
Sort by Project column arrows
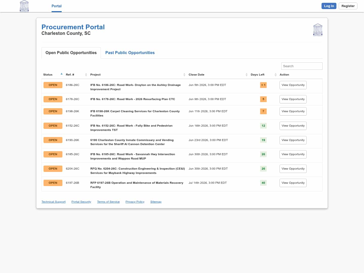pyautogui.click(x=184, y=75)
